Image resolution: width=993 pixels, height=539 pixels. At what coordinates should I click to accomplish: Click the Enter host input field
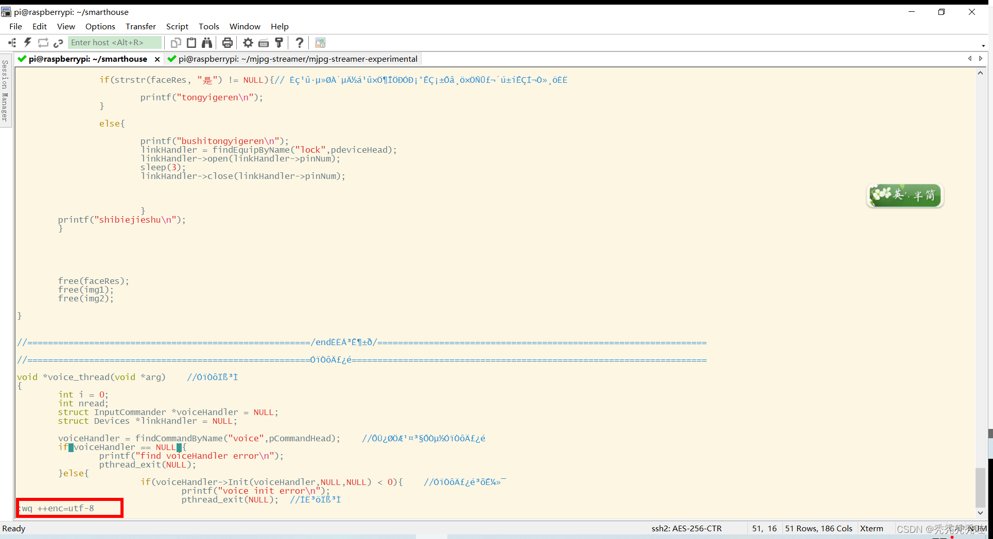[115, 43]
